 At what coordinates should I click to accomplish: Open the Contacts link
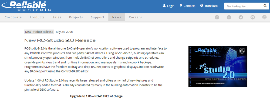(x=187, y=6)
